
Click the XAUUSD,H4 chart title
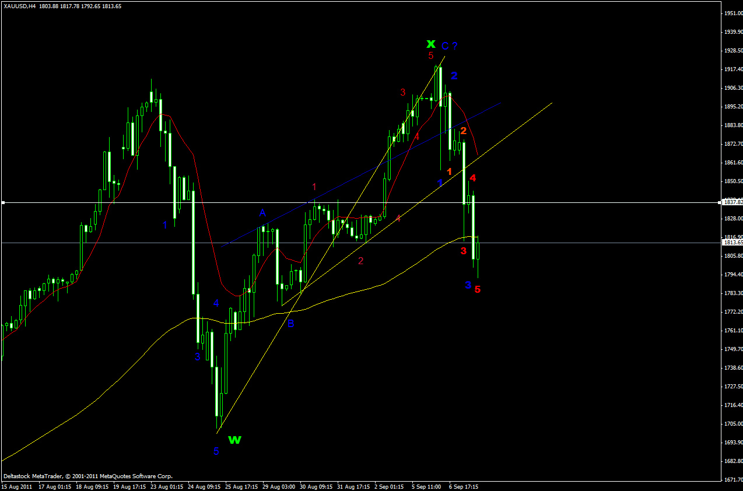point(19,6)
